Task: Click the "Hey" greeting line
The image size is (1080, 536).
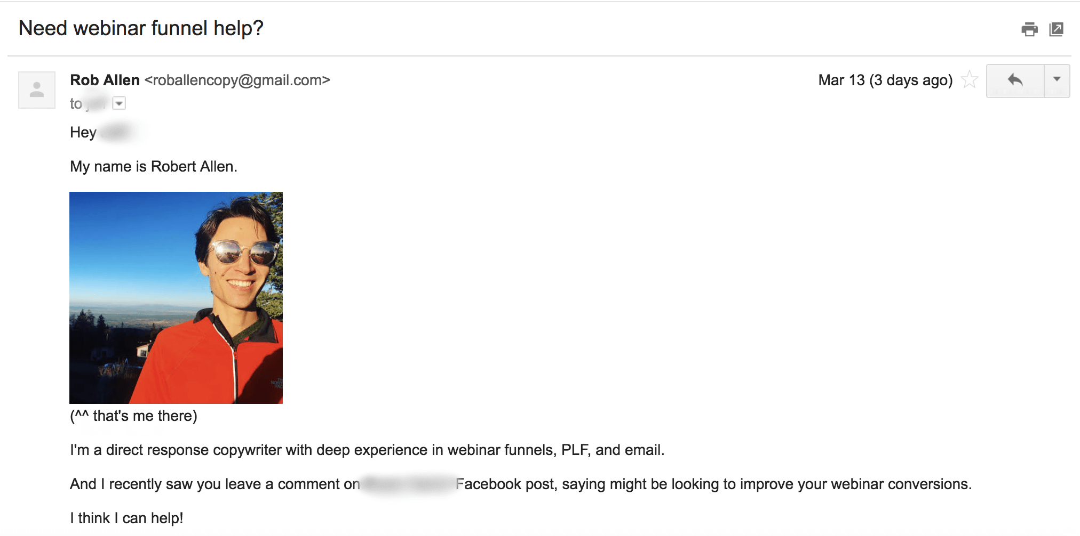Action: coord(83,132)
